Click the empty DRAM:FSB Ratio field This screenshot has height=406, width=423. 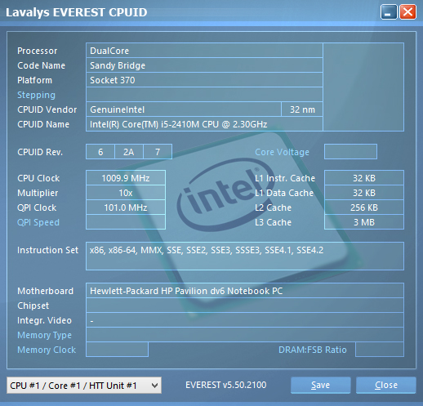380,350
